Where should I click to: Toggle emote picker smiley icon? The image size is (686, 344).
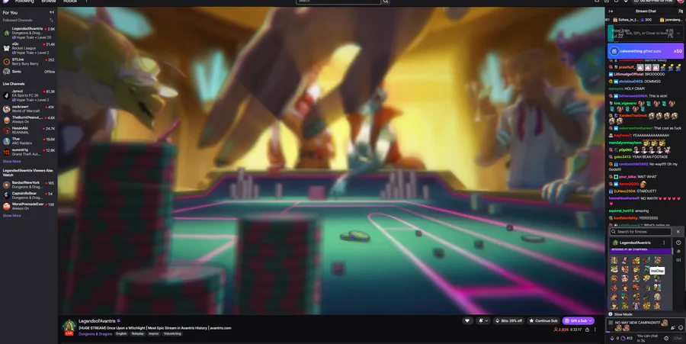point(681,327)
